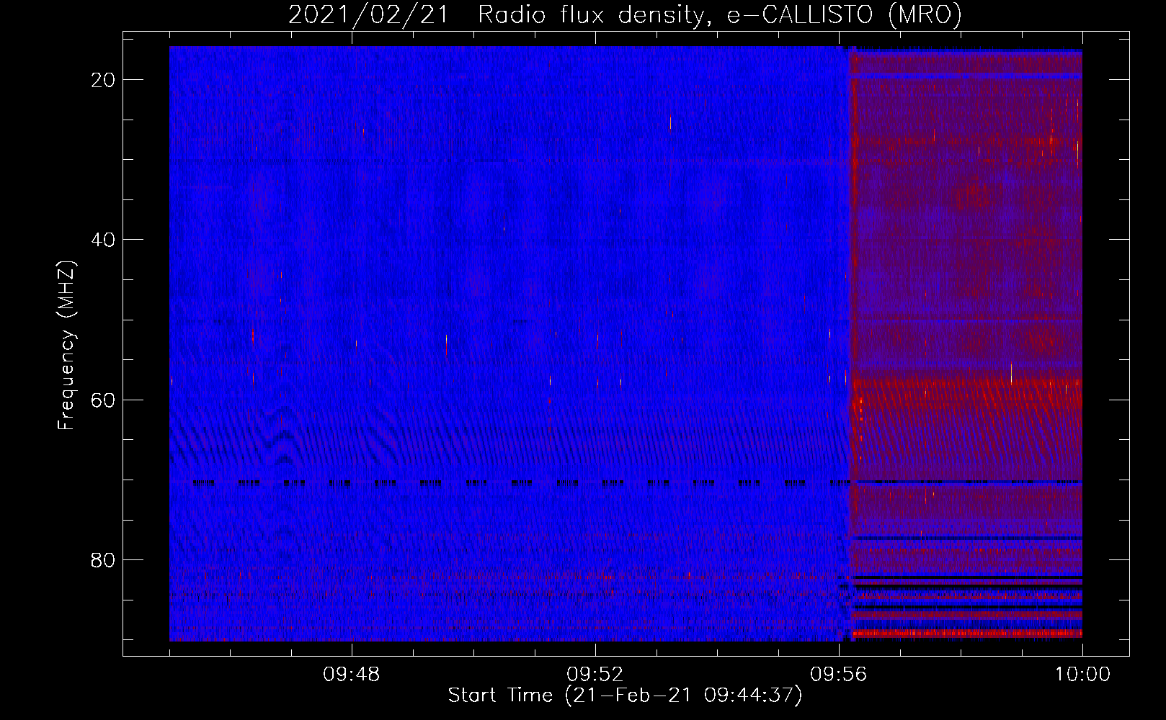Viewport: 1166px width, 720px height.
Task: Click the 10:00 time tick label
Action: 1082,675
